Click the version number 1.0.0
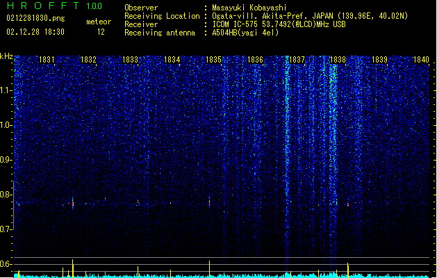Image resolution: width=437 pixels, height=278 pixels. (x=94, y=6)
